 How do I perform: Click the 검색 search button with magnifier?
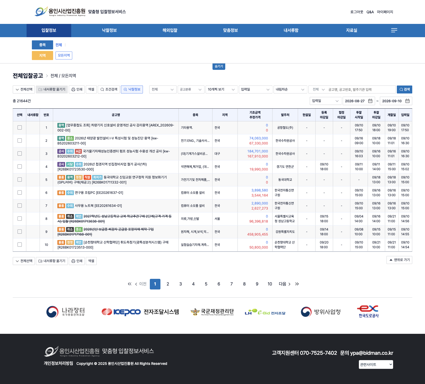[405, 89]
